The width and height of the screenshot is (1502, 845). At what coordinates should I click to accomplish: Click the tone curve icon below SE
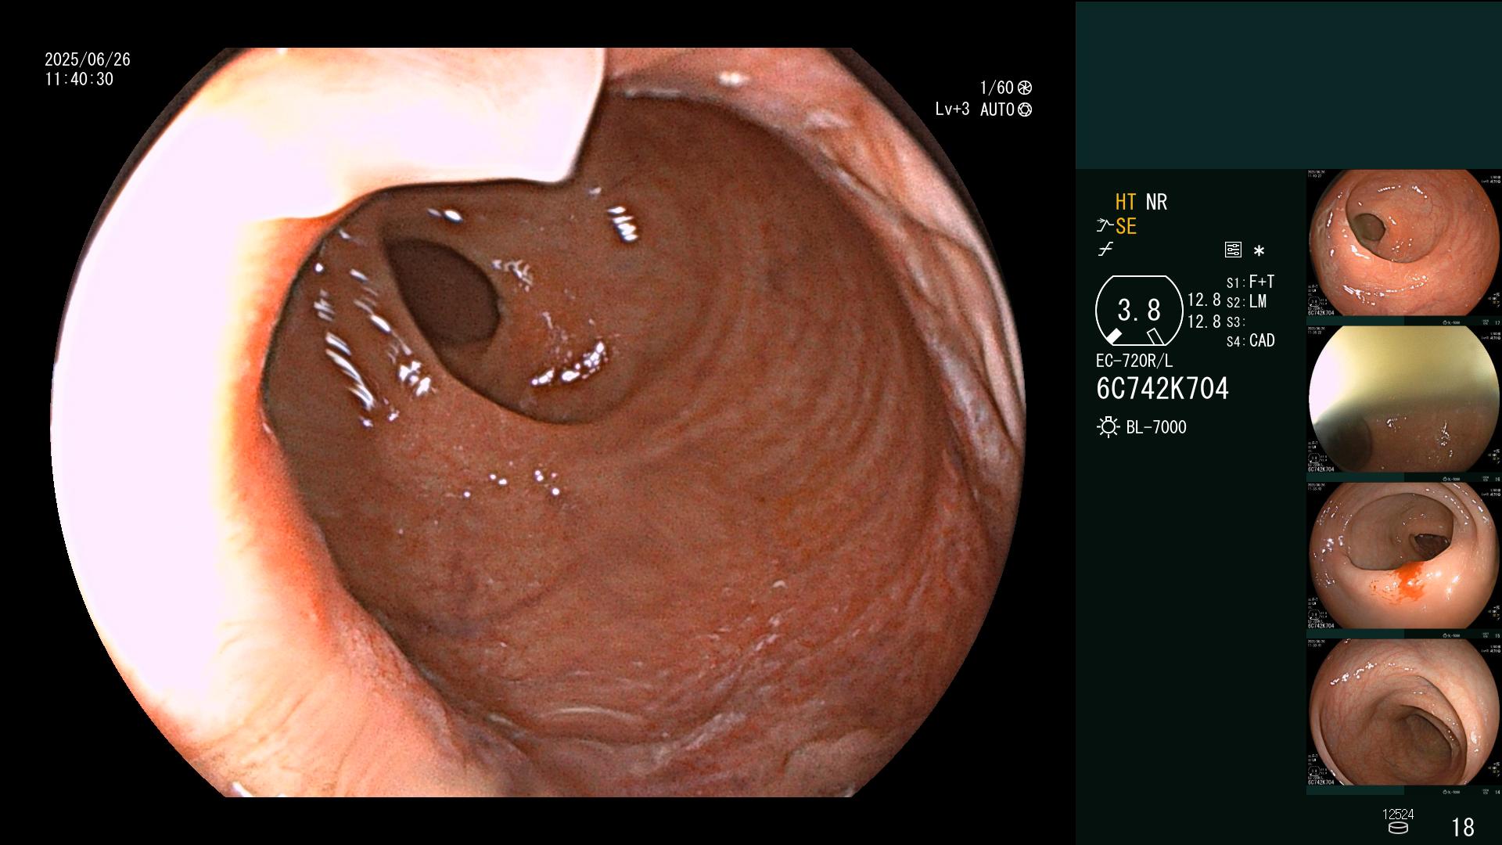(x=1105, y=250)
